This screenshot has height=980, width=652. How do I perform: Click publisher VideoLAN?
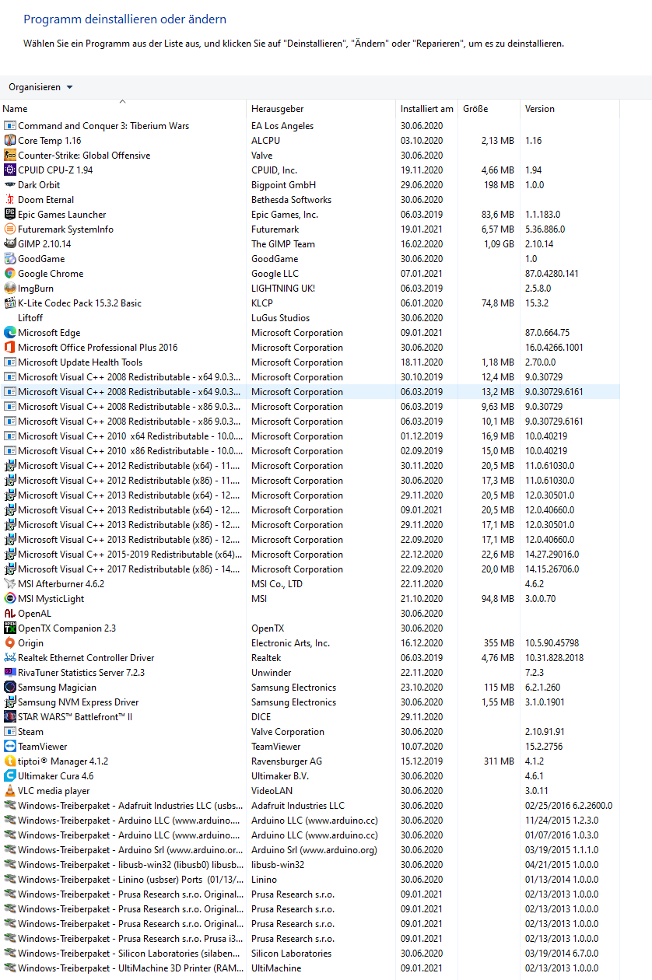[x=272, y=791]
